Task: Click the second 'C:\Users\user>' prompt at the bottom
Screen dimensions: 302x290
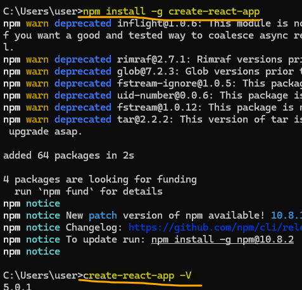Action: click(43, 275)
